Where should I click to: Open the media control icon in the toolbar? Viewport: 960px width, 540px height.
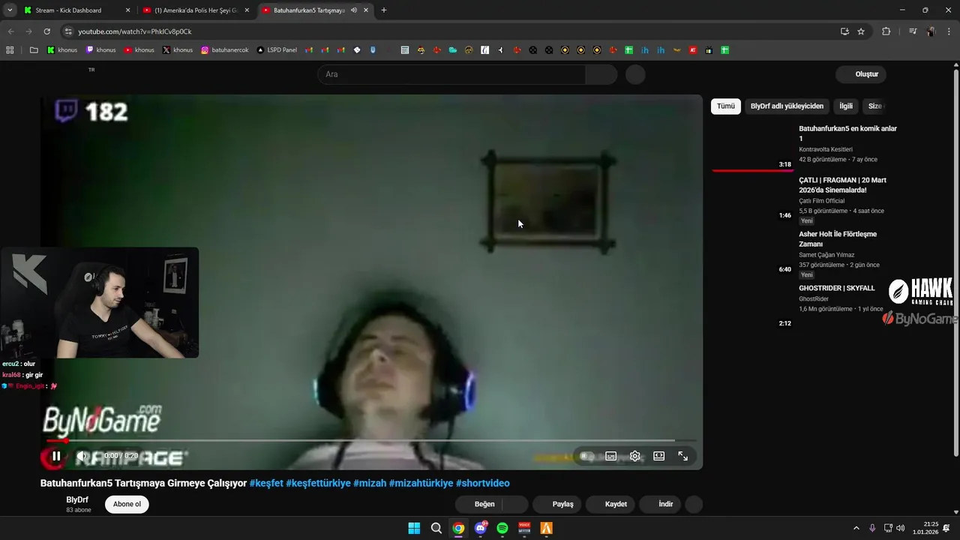point(913,31)
